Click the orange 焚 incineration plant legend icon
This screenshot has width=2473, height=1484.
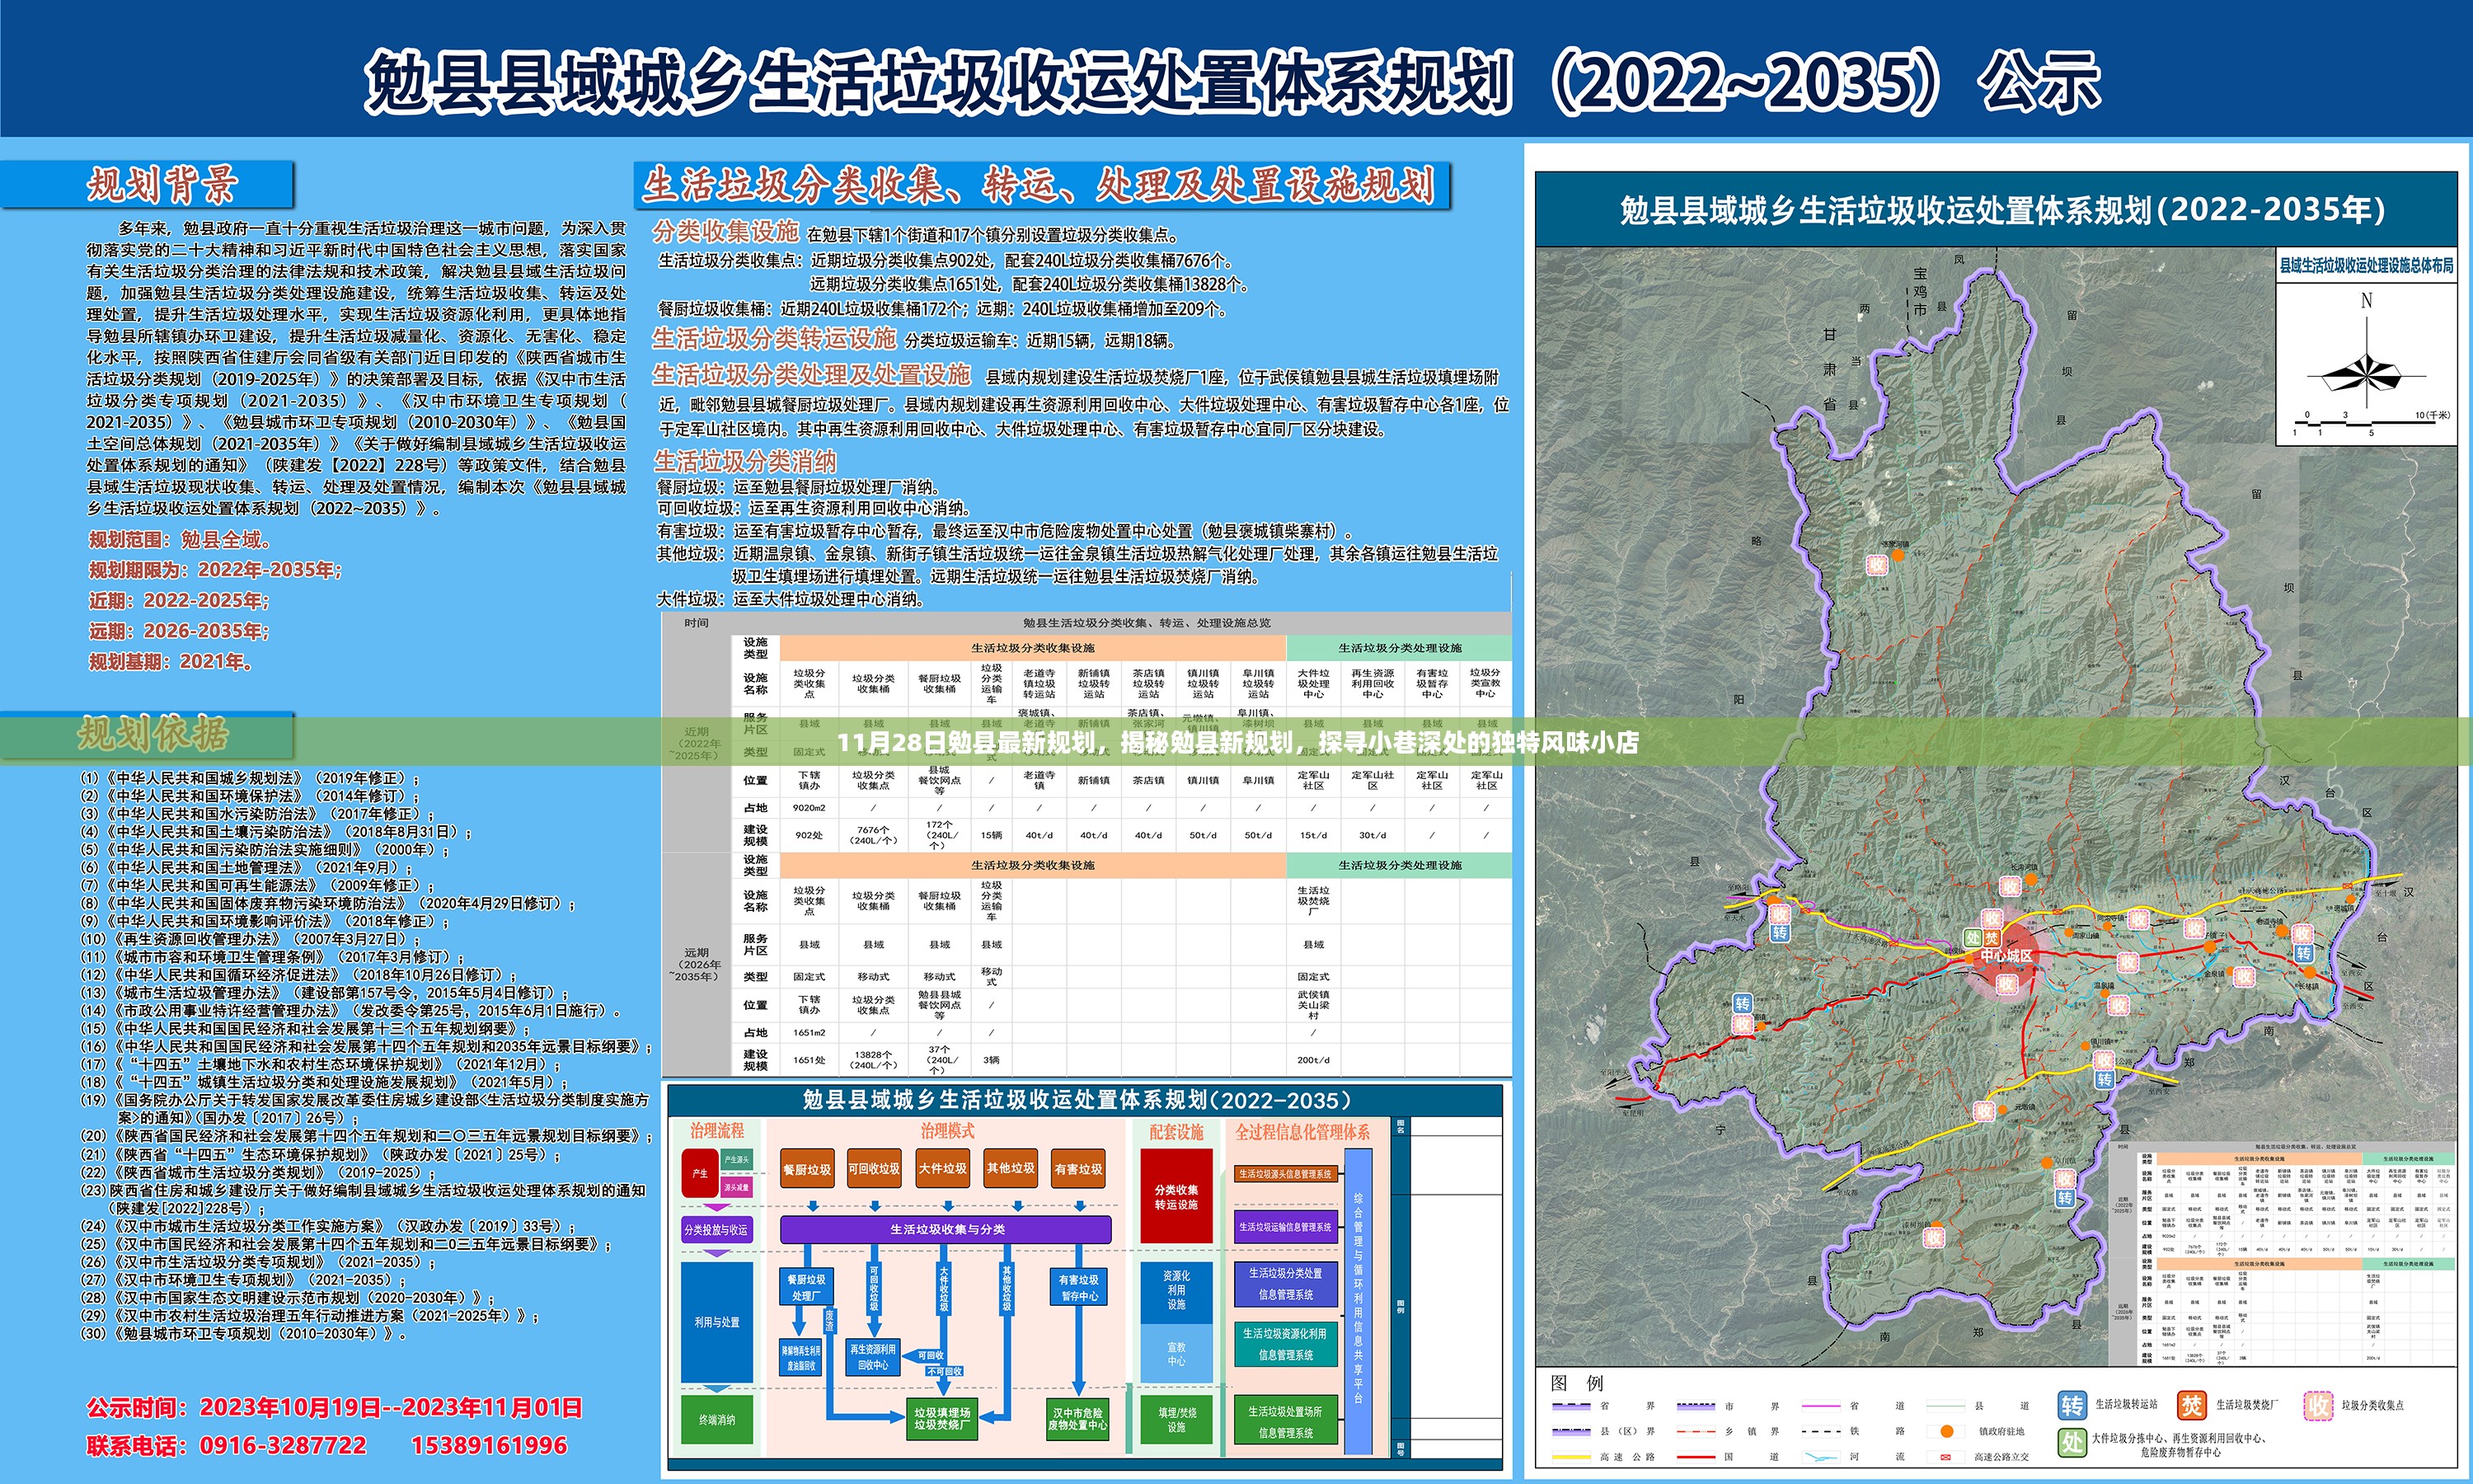point(2192,1405)
